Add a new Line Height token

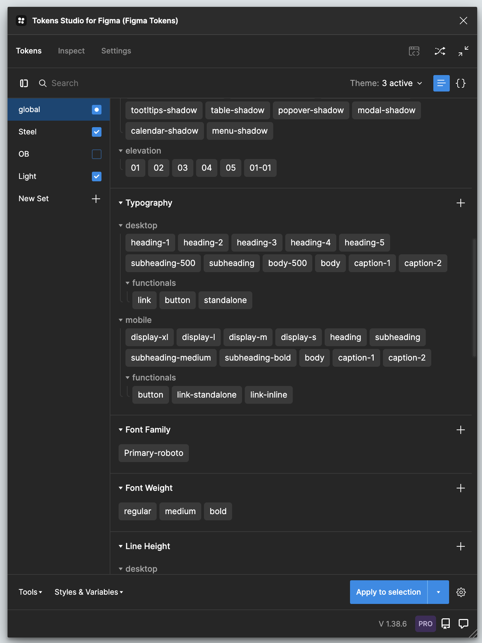[x=461, y=546]
